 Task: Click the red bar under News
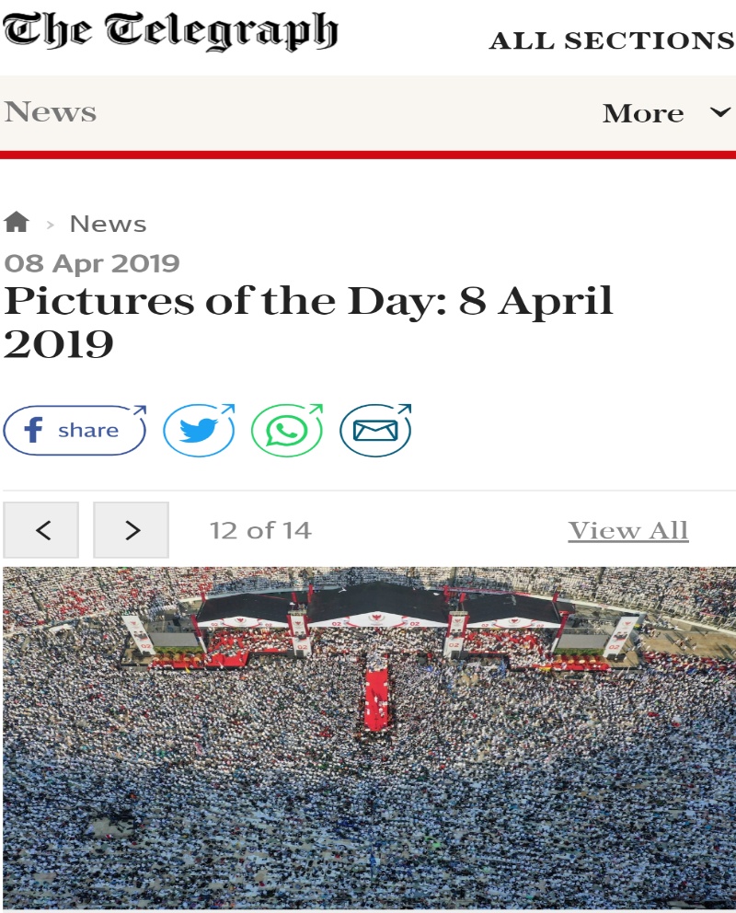[368, 155]
